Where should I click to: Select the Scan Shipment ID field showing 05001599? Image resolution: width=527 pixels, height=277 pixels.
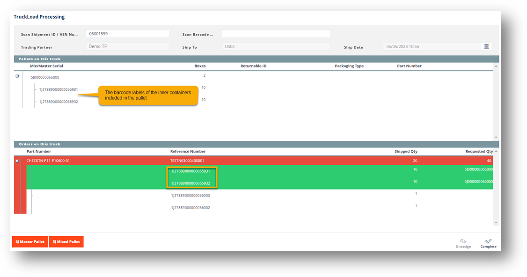click(x=127, y=33)
